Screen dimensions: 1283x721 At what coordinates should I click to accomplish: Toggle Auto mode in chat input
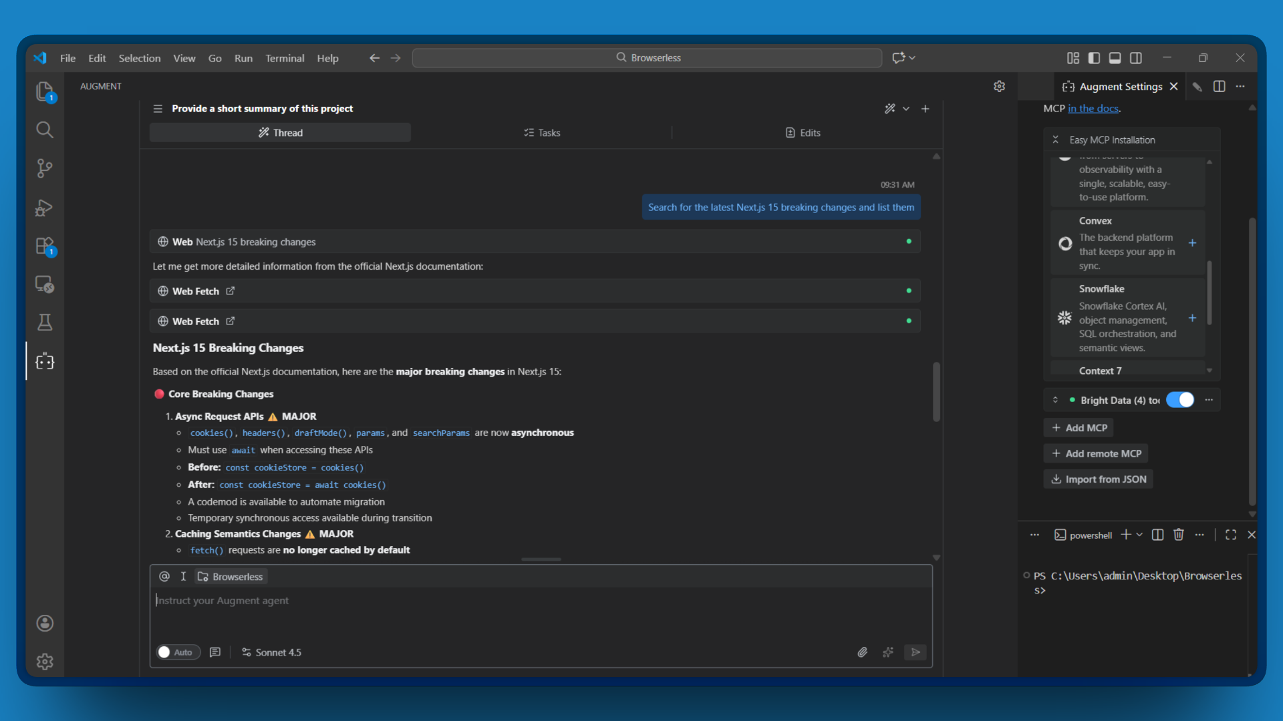[x=177, y=652]
